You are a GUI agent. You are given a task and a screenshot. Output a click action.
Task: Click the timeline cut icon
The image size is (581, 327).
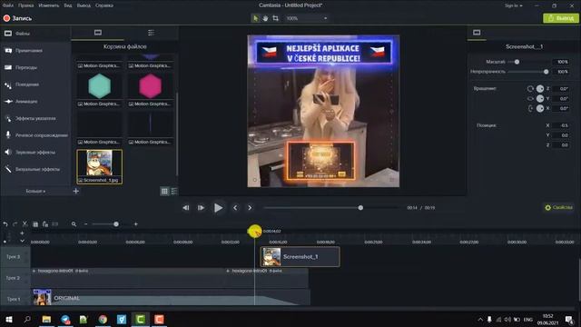coord(25,224)
